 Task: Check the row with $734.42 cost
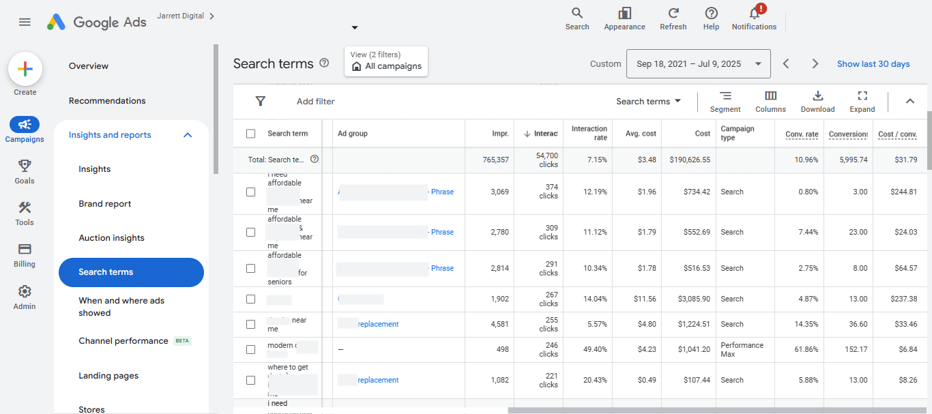tap(250, 192)
